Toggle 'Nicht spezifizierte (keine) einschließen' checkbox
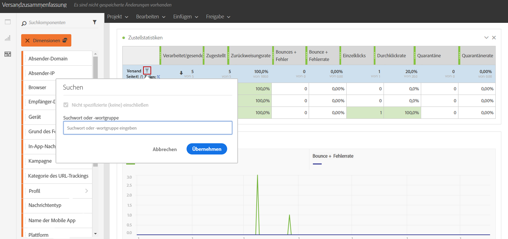 (66, 105)
